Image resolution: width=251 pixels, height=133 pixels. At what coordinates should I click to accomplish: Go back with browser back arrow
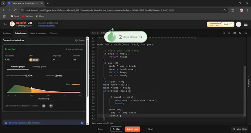4,10
